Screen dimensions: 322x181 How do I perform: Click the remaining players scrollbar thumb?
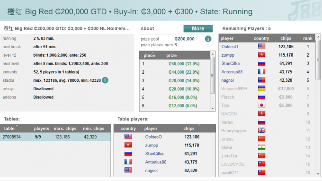pyautogui.click(x=318, y=60)
